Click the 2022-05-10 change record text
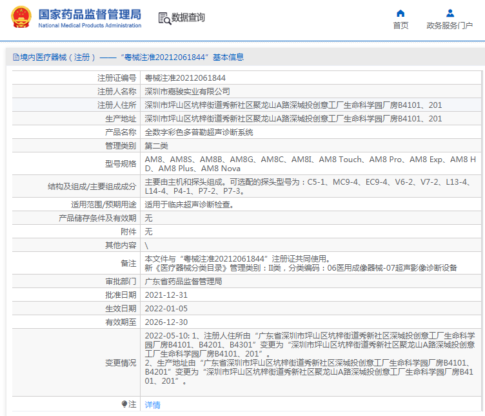 pos(310,359)
